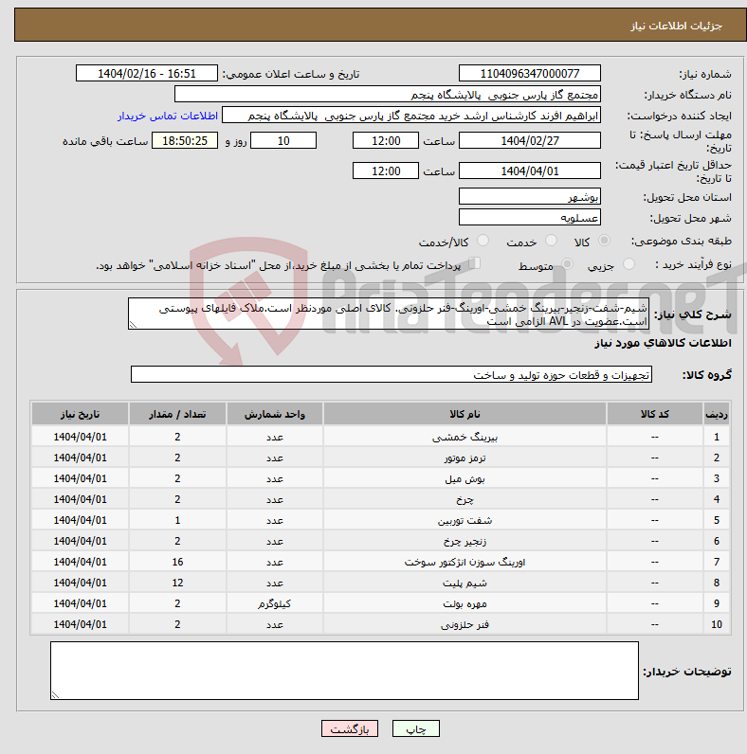The width and height of the screenshot is (747, 754).
Task: Select the اورینگ سوزن انژکتور سوخت item
Action: click(465, 562)
